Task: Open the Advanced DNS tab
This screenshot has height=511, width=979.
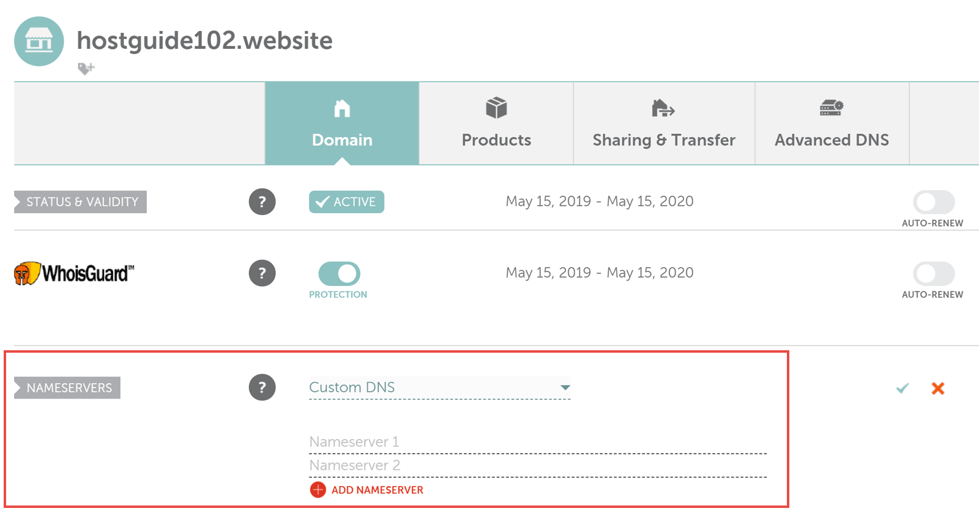Action: [x=832, y=123]
